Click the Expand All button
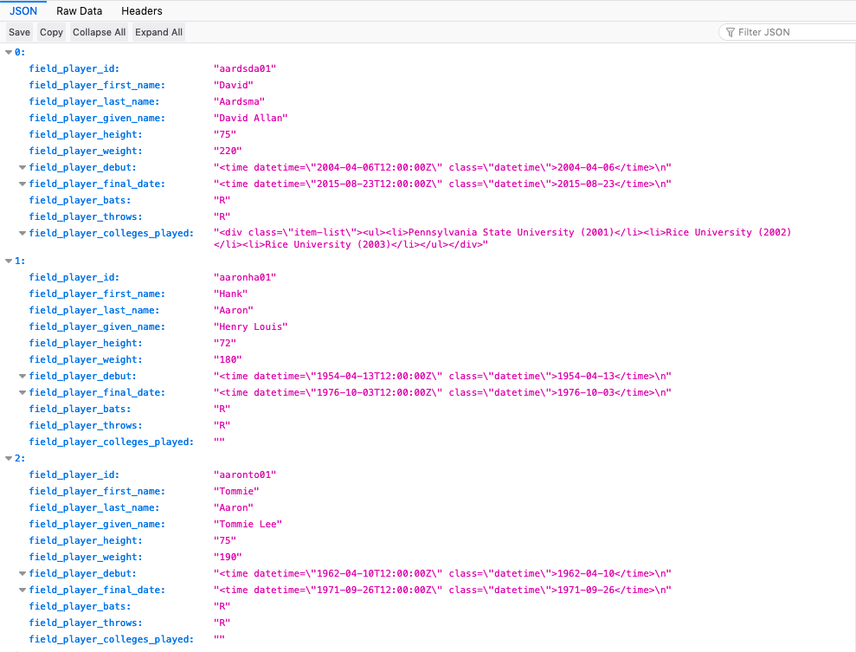This screenshot has height=652, width=856. click(x=158, y=31)
